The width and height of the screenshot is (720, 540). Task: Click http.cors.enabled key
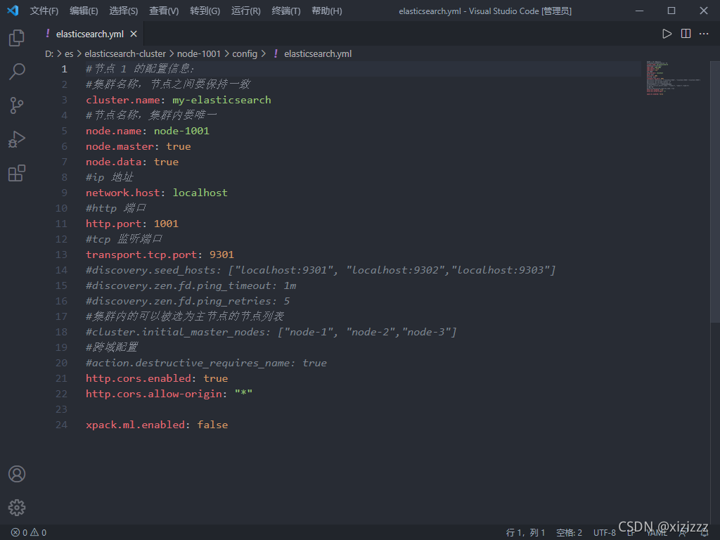coord(139,378)
